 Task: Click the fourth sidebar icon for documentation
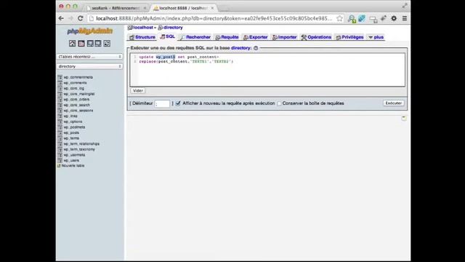tap(98, 44)
